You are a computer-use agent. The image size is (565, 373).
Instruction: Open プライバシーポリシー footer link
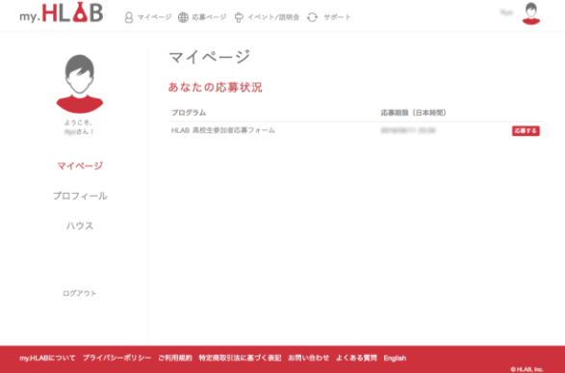coord(117,358)
